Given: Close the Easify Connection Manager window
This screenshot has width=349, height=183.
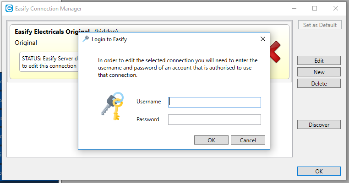Looking at the screenshot, I should coord(336,8).
